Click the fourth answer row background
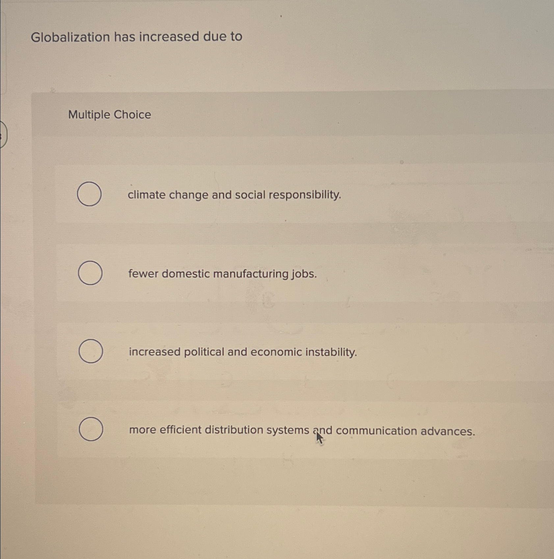Image resolution: width=554 pixels, height=559 pixels. 510,430
